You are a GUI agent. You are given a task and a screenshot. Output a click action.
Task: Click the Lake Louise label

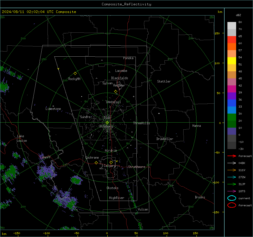tap(22, 138)
